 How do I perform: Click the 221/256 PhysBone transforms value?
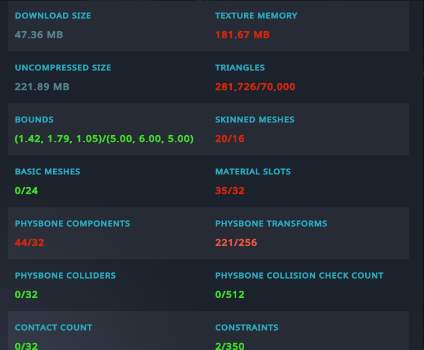point(236,243)
